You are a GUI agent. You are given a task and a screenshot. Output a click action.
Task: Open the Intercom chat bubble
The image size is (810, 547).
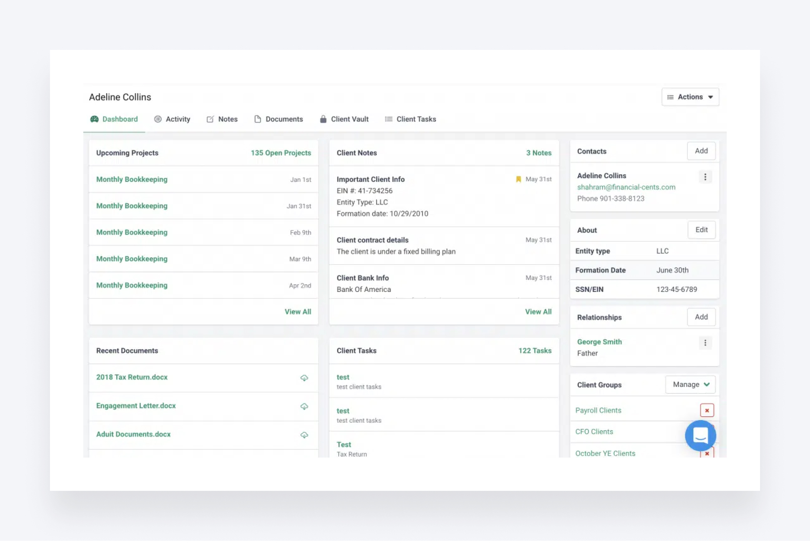(700, 436)
